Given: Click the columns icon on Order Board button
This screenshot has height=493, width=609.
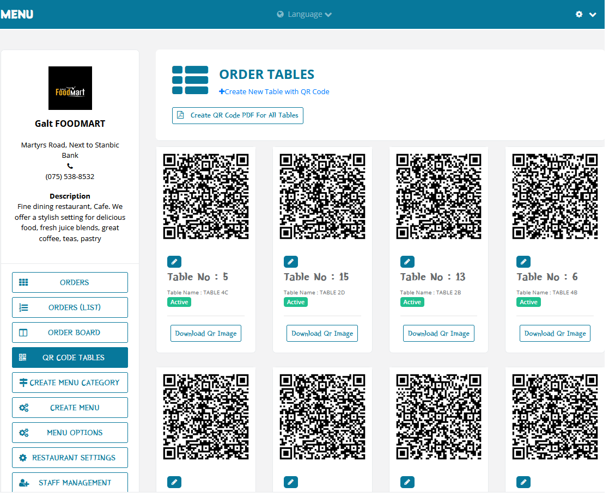Looking at the screenshot, I should click(x=23, y=333).
